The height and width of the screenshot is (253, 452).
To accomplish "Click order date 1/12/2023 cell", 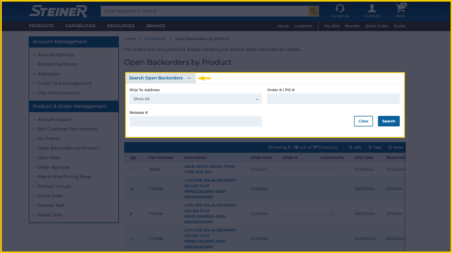I will tap(259, 169).
